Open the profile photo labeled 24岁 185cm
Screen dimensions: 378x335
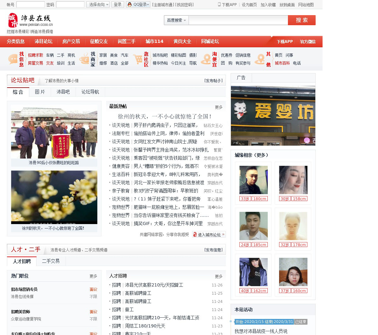[254, 226]
